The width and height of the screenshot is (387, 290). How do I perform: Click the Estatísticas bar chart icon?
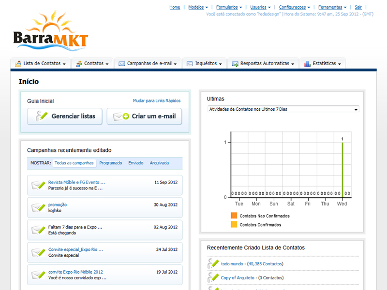coord(307,64)
